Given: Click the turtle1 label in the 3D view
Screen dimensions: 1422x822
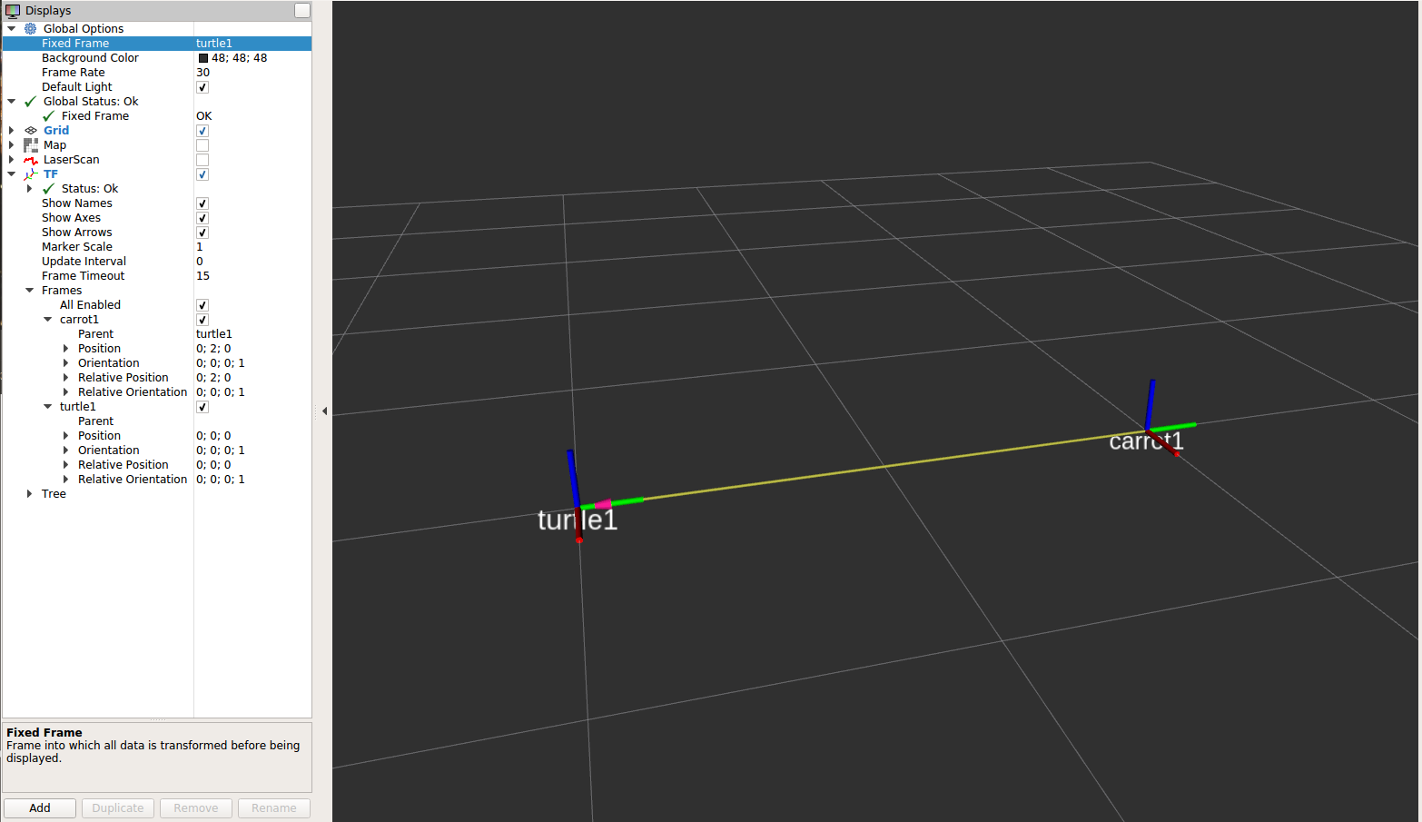Looking at the screenshot, I should click(578, 520).
